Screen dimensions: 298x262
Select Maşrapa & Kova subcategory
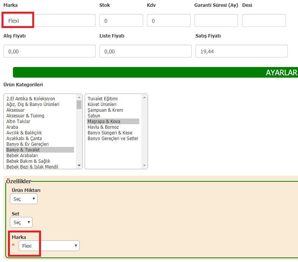click(113, 121)
